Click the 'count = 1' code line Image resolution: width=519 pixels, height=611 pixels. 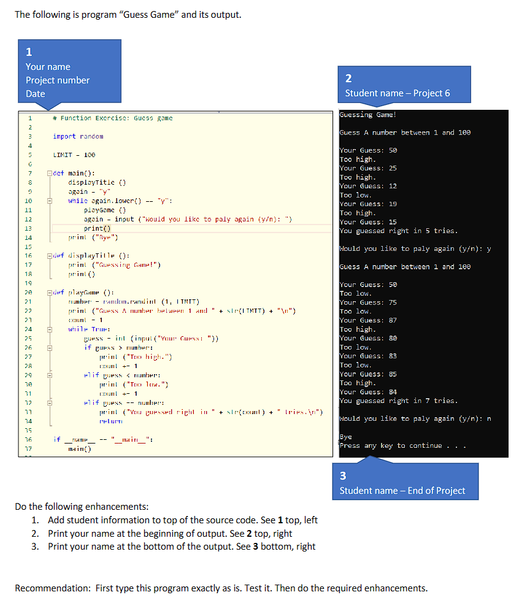coord(85,320)
